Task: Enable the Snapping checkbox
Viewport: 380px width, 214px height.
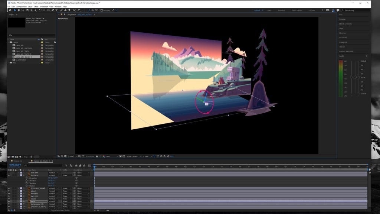Action: coord(102,10)
